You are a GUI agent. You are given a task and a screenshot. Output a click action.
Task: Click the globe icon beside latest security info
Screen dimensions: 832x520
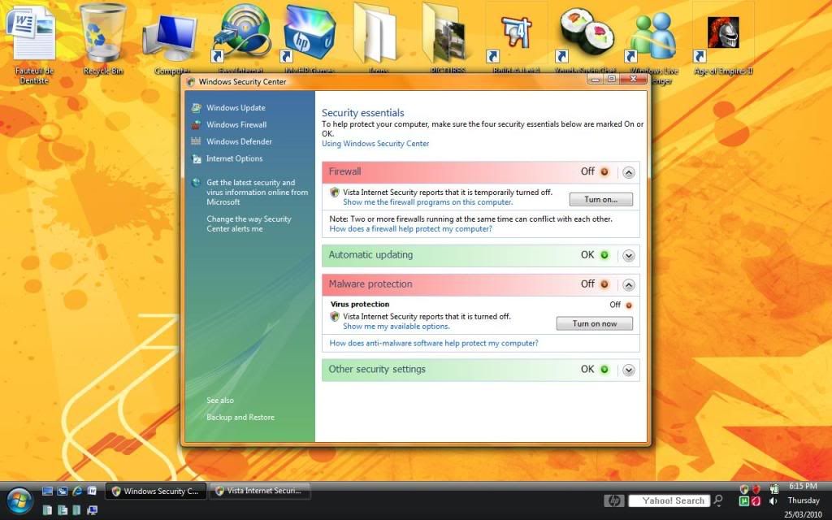197,183
